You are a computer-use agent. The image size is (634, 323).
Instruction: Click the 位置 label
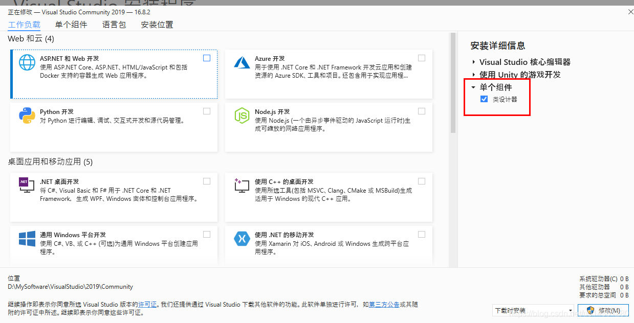click(14, 279)
